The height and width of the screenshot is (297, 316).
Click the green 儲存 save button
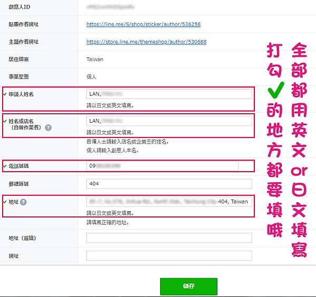pos(189,286)
